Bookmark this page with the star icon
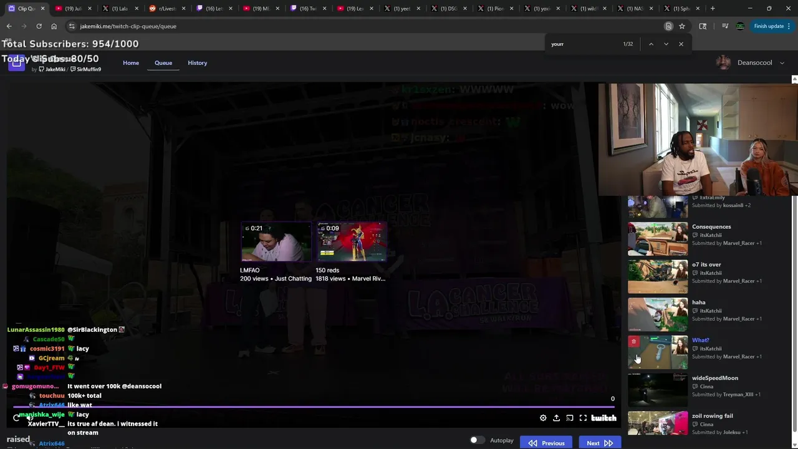The image size is (798, 449). pos(682,26)
